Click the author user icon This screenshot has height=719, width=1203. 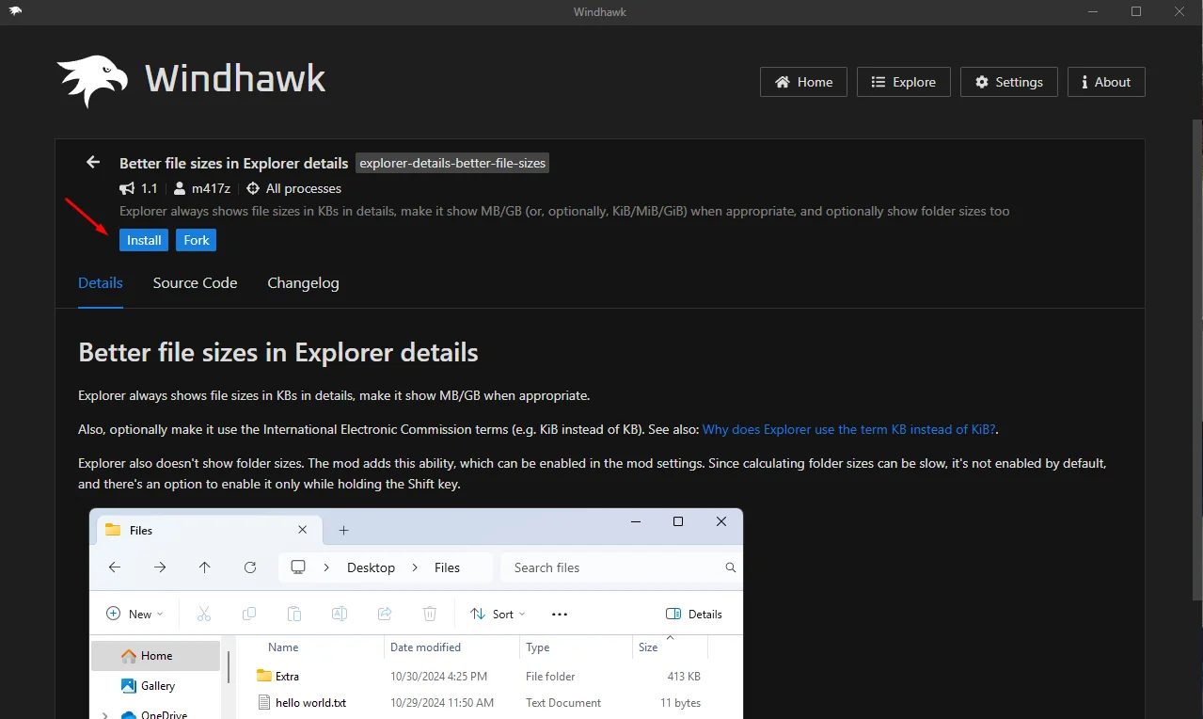click(x=180, y=188)
